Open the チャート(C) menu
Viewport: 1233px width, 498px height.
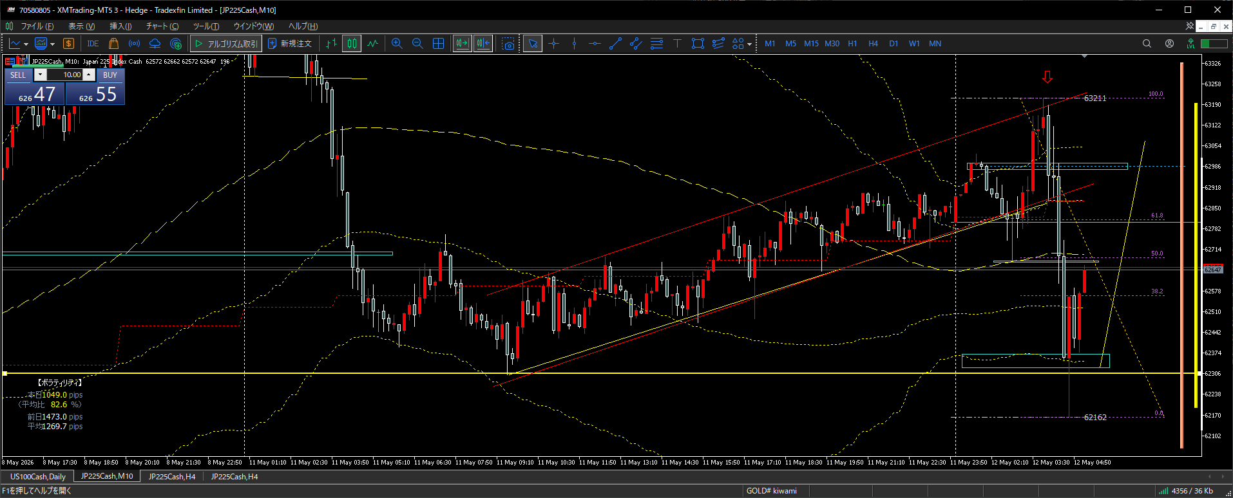[162, 26]
